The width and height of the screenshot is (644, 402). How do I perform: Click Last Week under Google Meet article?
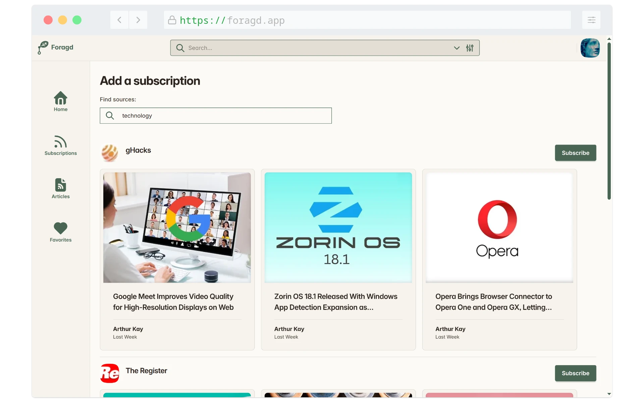click(125, 337)
